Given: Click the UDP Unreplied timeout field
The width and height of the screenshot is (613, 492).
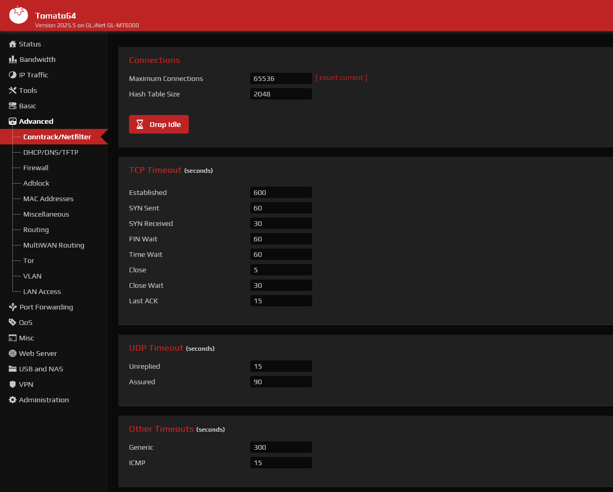Looking at the screenshot, I should point(281,366).
